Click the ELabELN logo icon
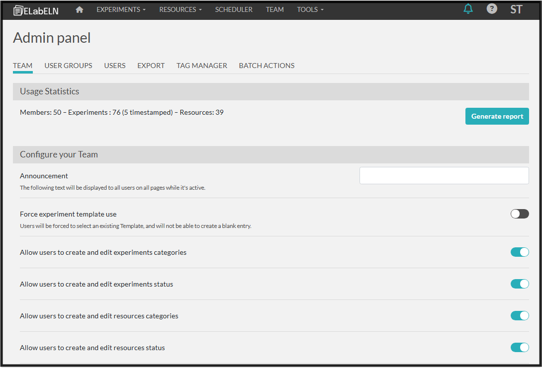This screenshot has width=542, height=368. coord(18,10)
